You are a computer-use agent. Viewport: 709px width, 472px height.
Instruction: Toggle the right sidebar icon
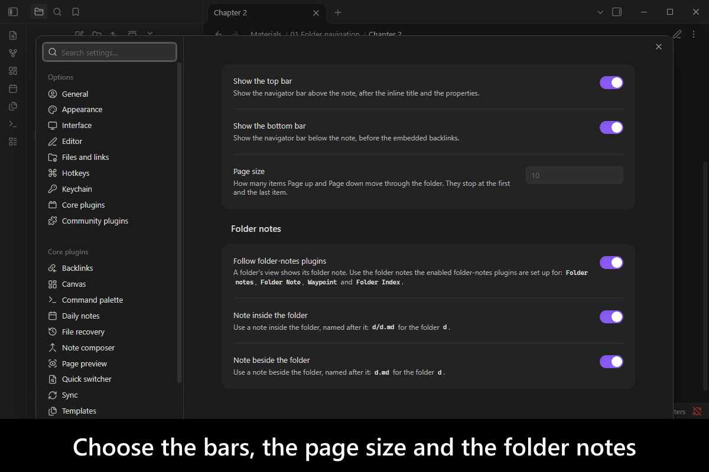tap(617, 12)
